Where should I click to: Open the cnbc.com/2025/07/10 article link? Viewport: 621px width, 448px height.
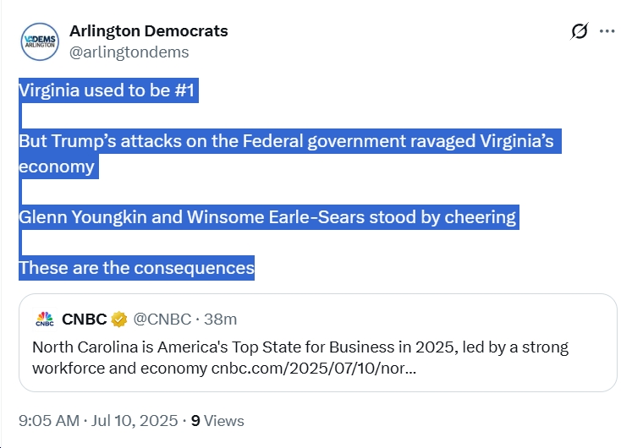pos(314,368)
